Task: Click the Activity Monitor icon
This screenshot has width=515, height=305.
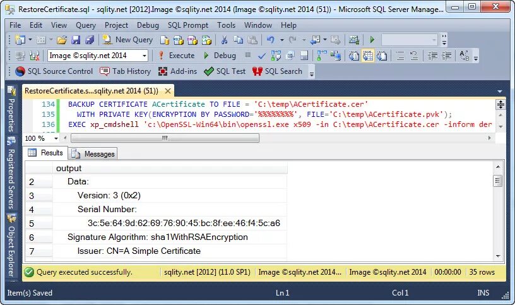Action: 353,40
